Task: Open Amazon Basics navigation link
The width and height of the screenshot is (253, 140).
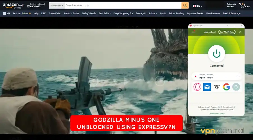Action: (71, 13)
